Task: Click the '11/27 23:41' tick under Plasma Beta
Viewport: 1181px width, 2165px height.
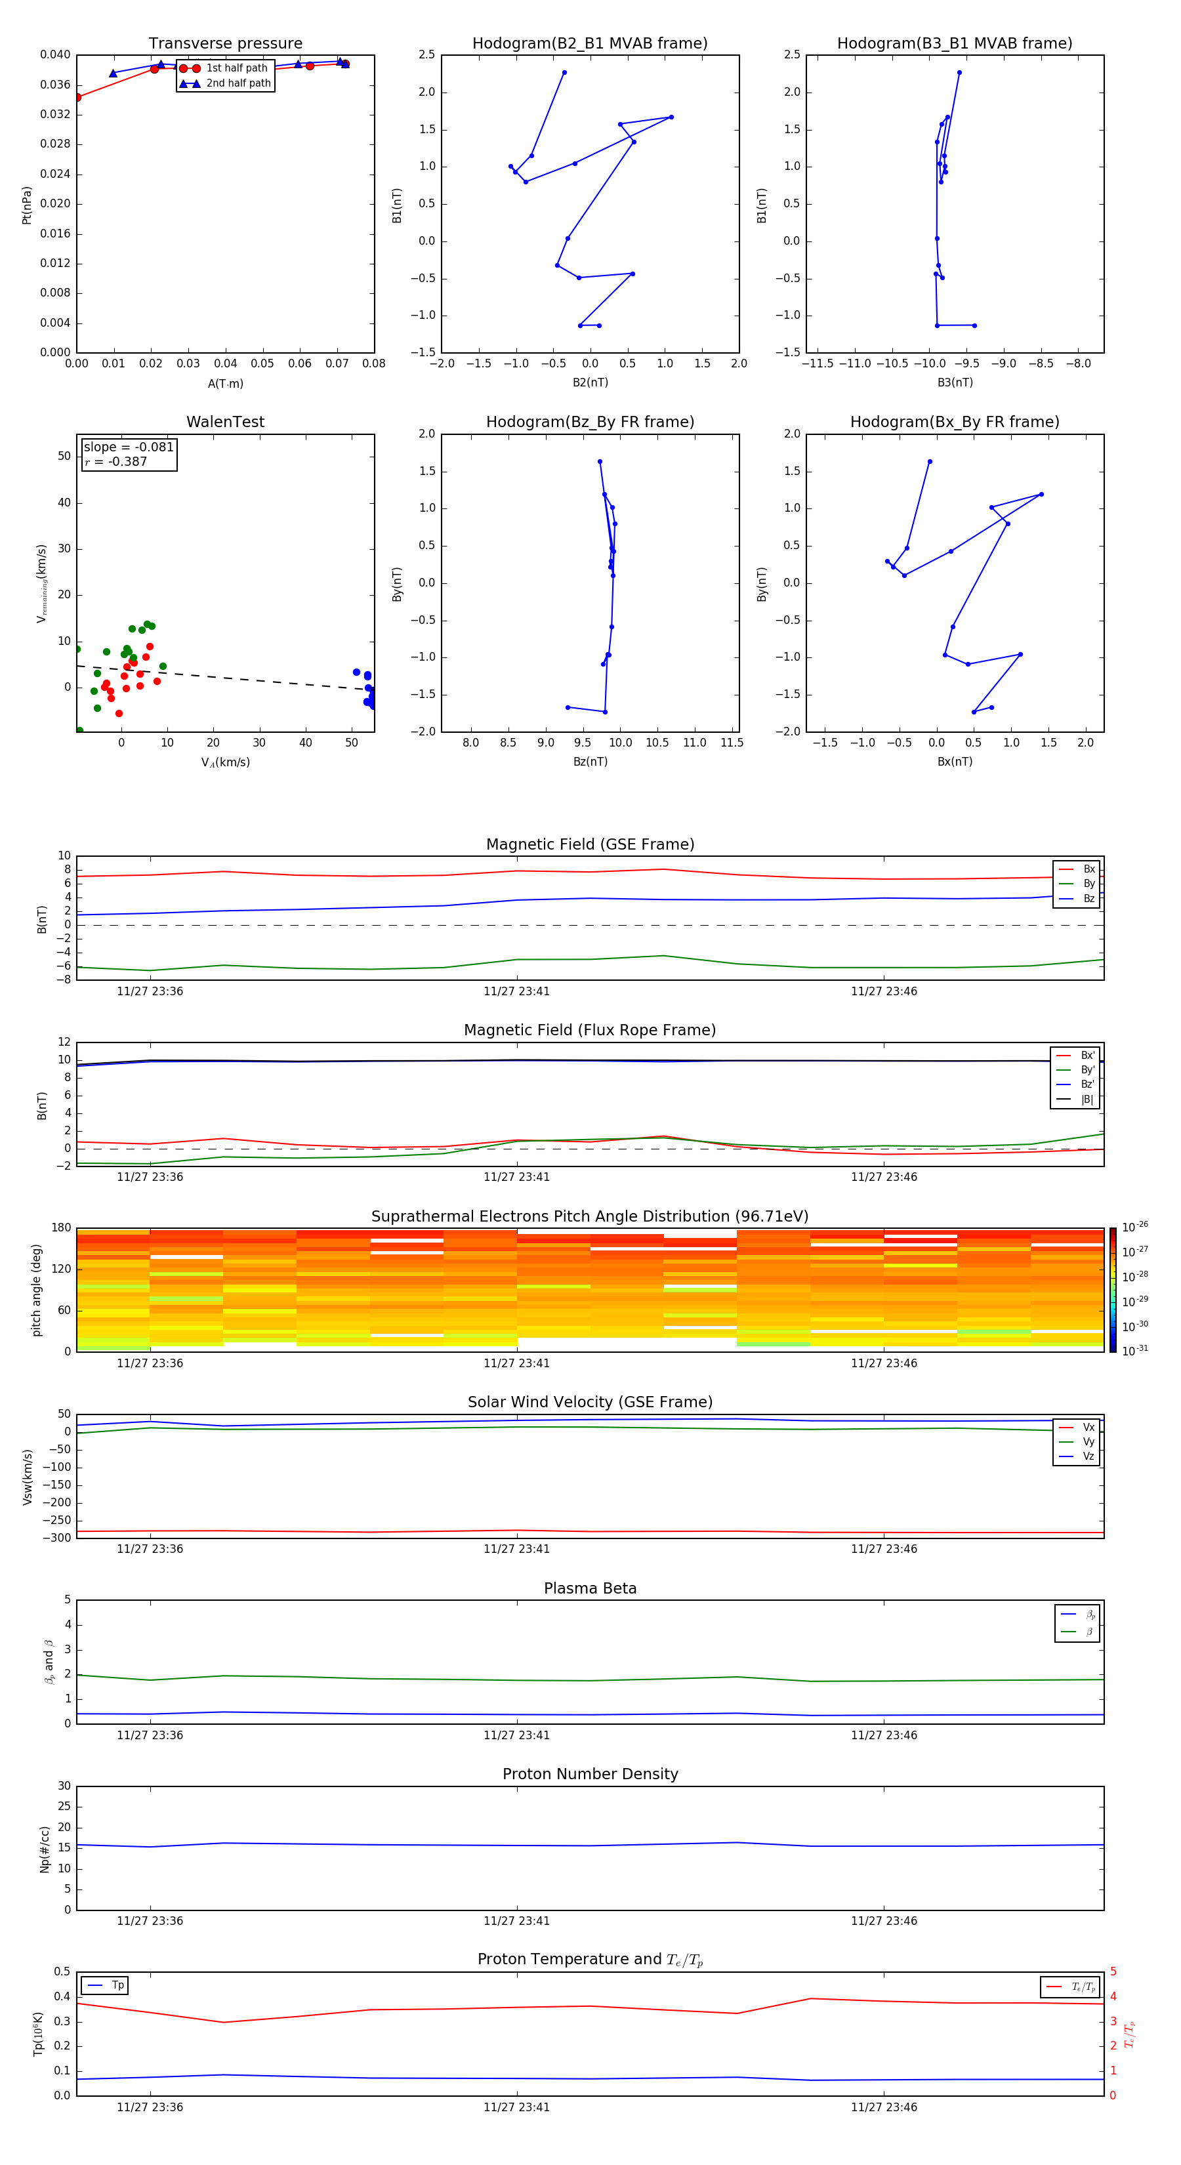Action: click(516, 1737)
